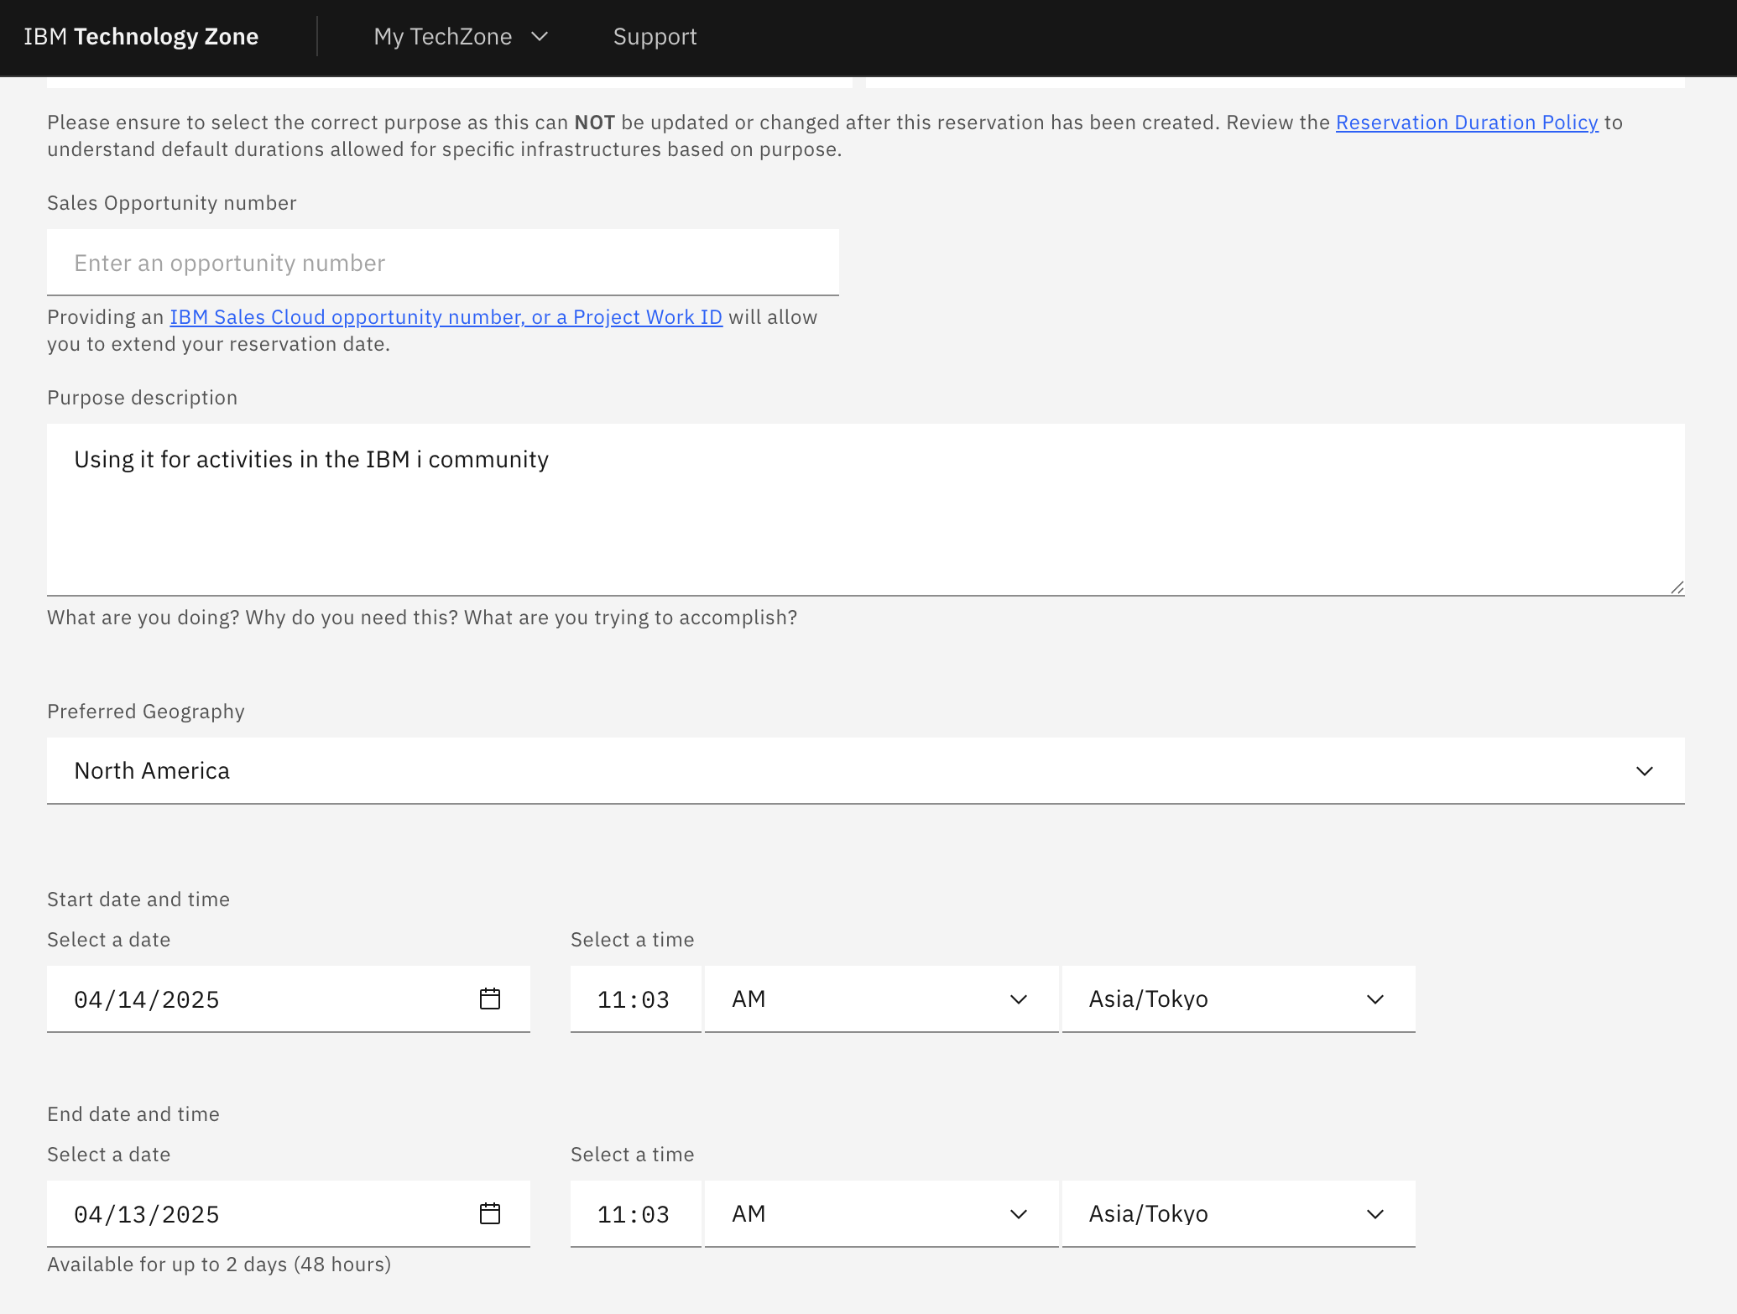Click the start time 11:03 field
1737x1314 pixels.
click(635, 999)
